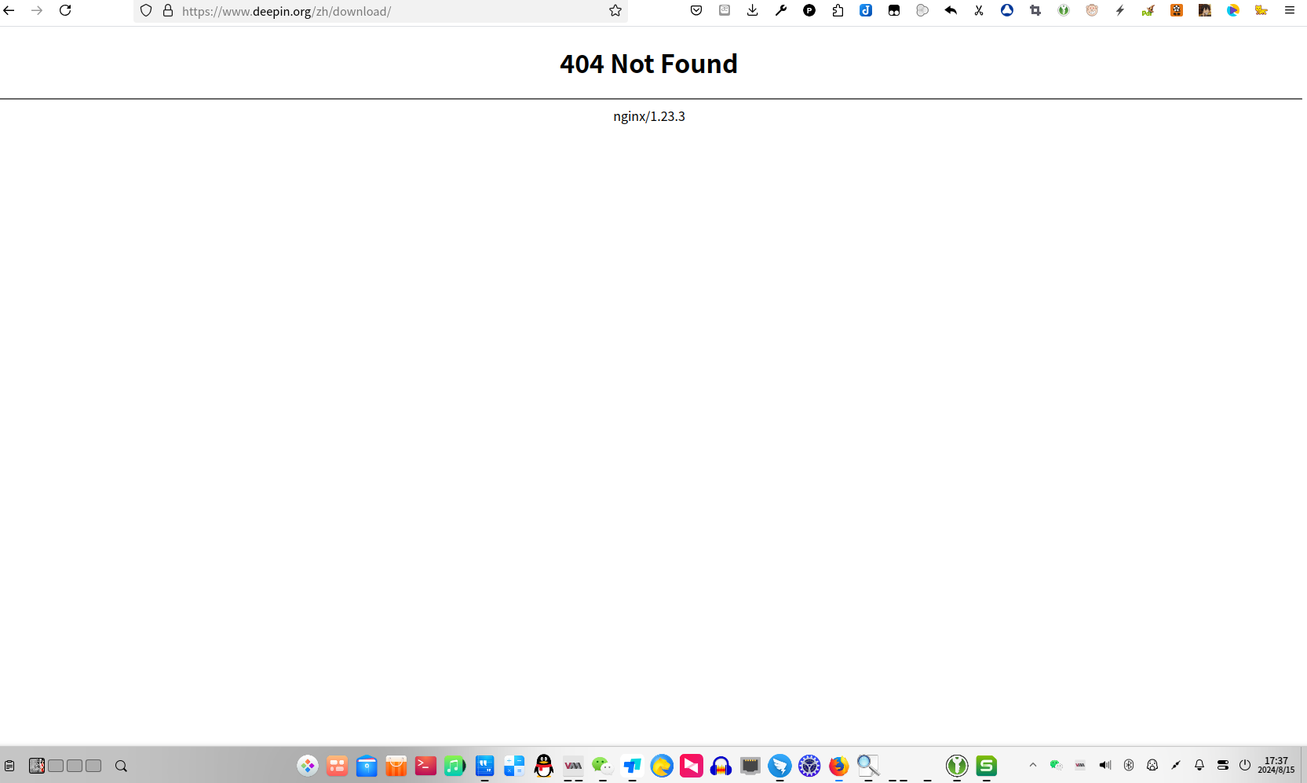Switch to Firefox in the dock

point(839,766)
